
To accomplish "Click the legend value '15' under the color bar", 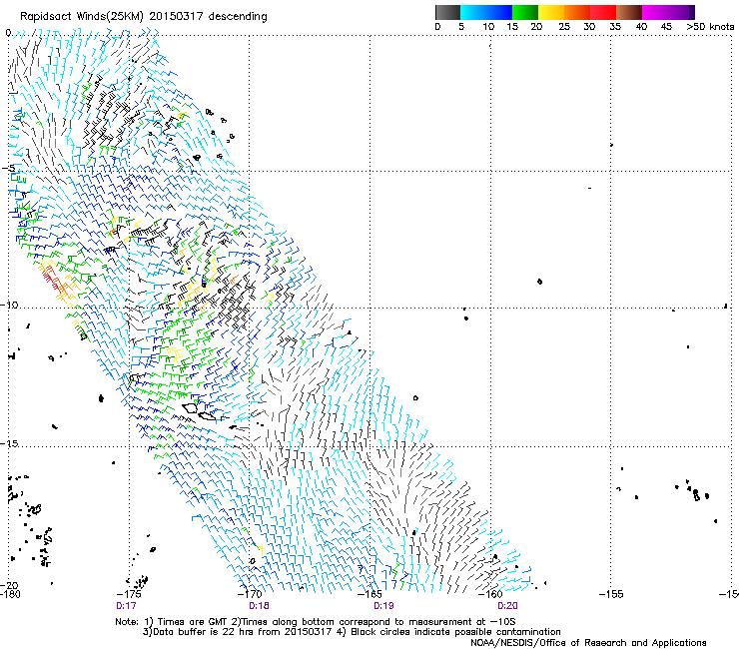I will 512,27.
